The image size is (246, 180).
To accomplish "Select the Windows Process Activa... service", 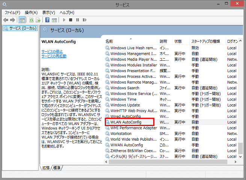I will click(x=171, y=76).
